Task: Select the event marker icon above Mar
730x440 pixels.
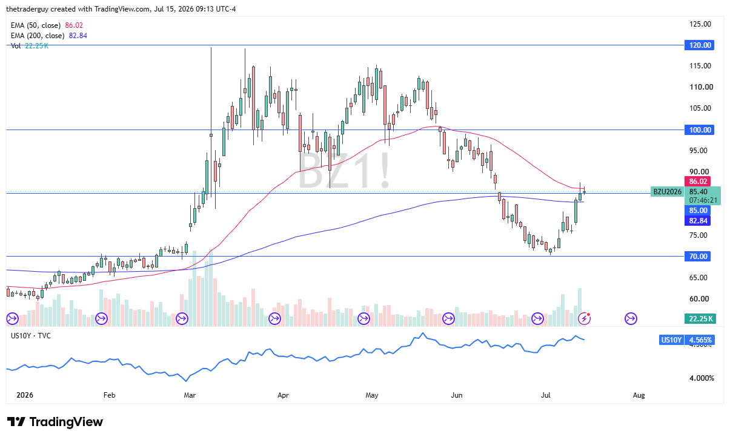Action: point(182,318)
